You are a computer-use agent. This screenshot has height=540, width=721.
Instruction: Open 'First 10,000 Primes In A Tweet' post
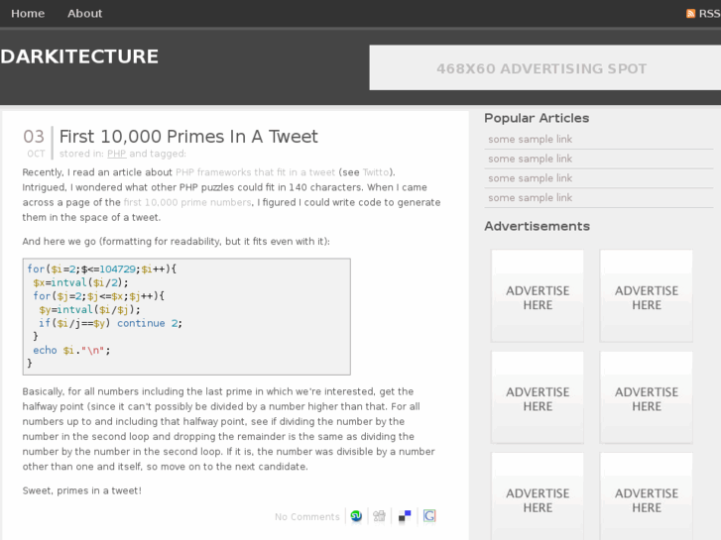(x=188, y=137)
